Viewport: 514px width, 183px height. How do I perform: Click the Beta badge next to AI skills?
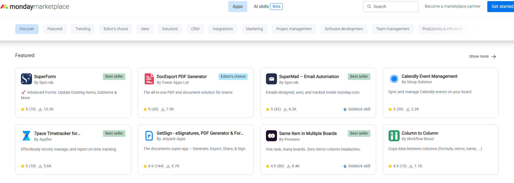[x=276, y=7]
